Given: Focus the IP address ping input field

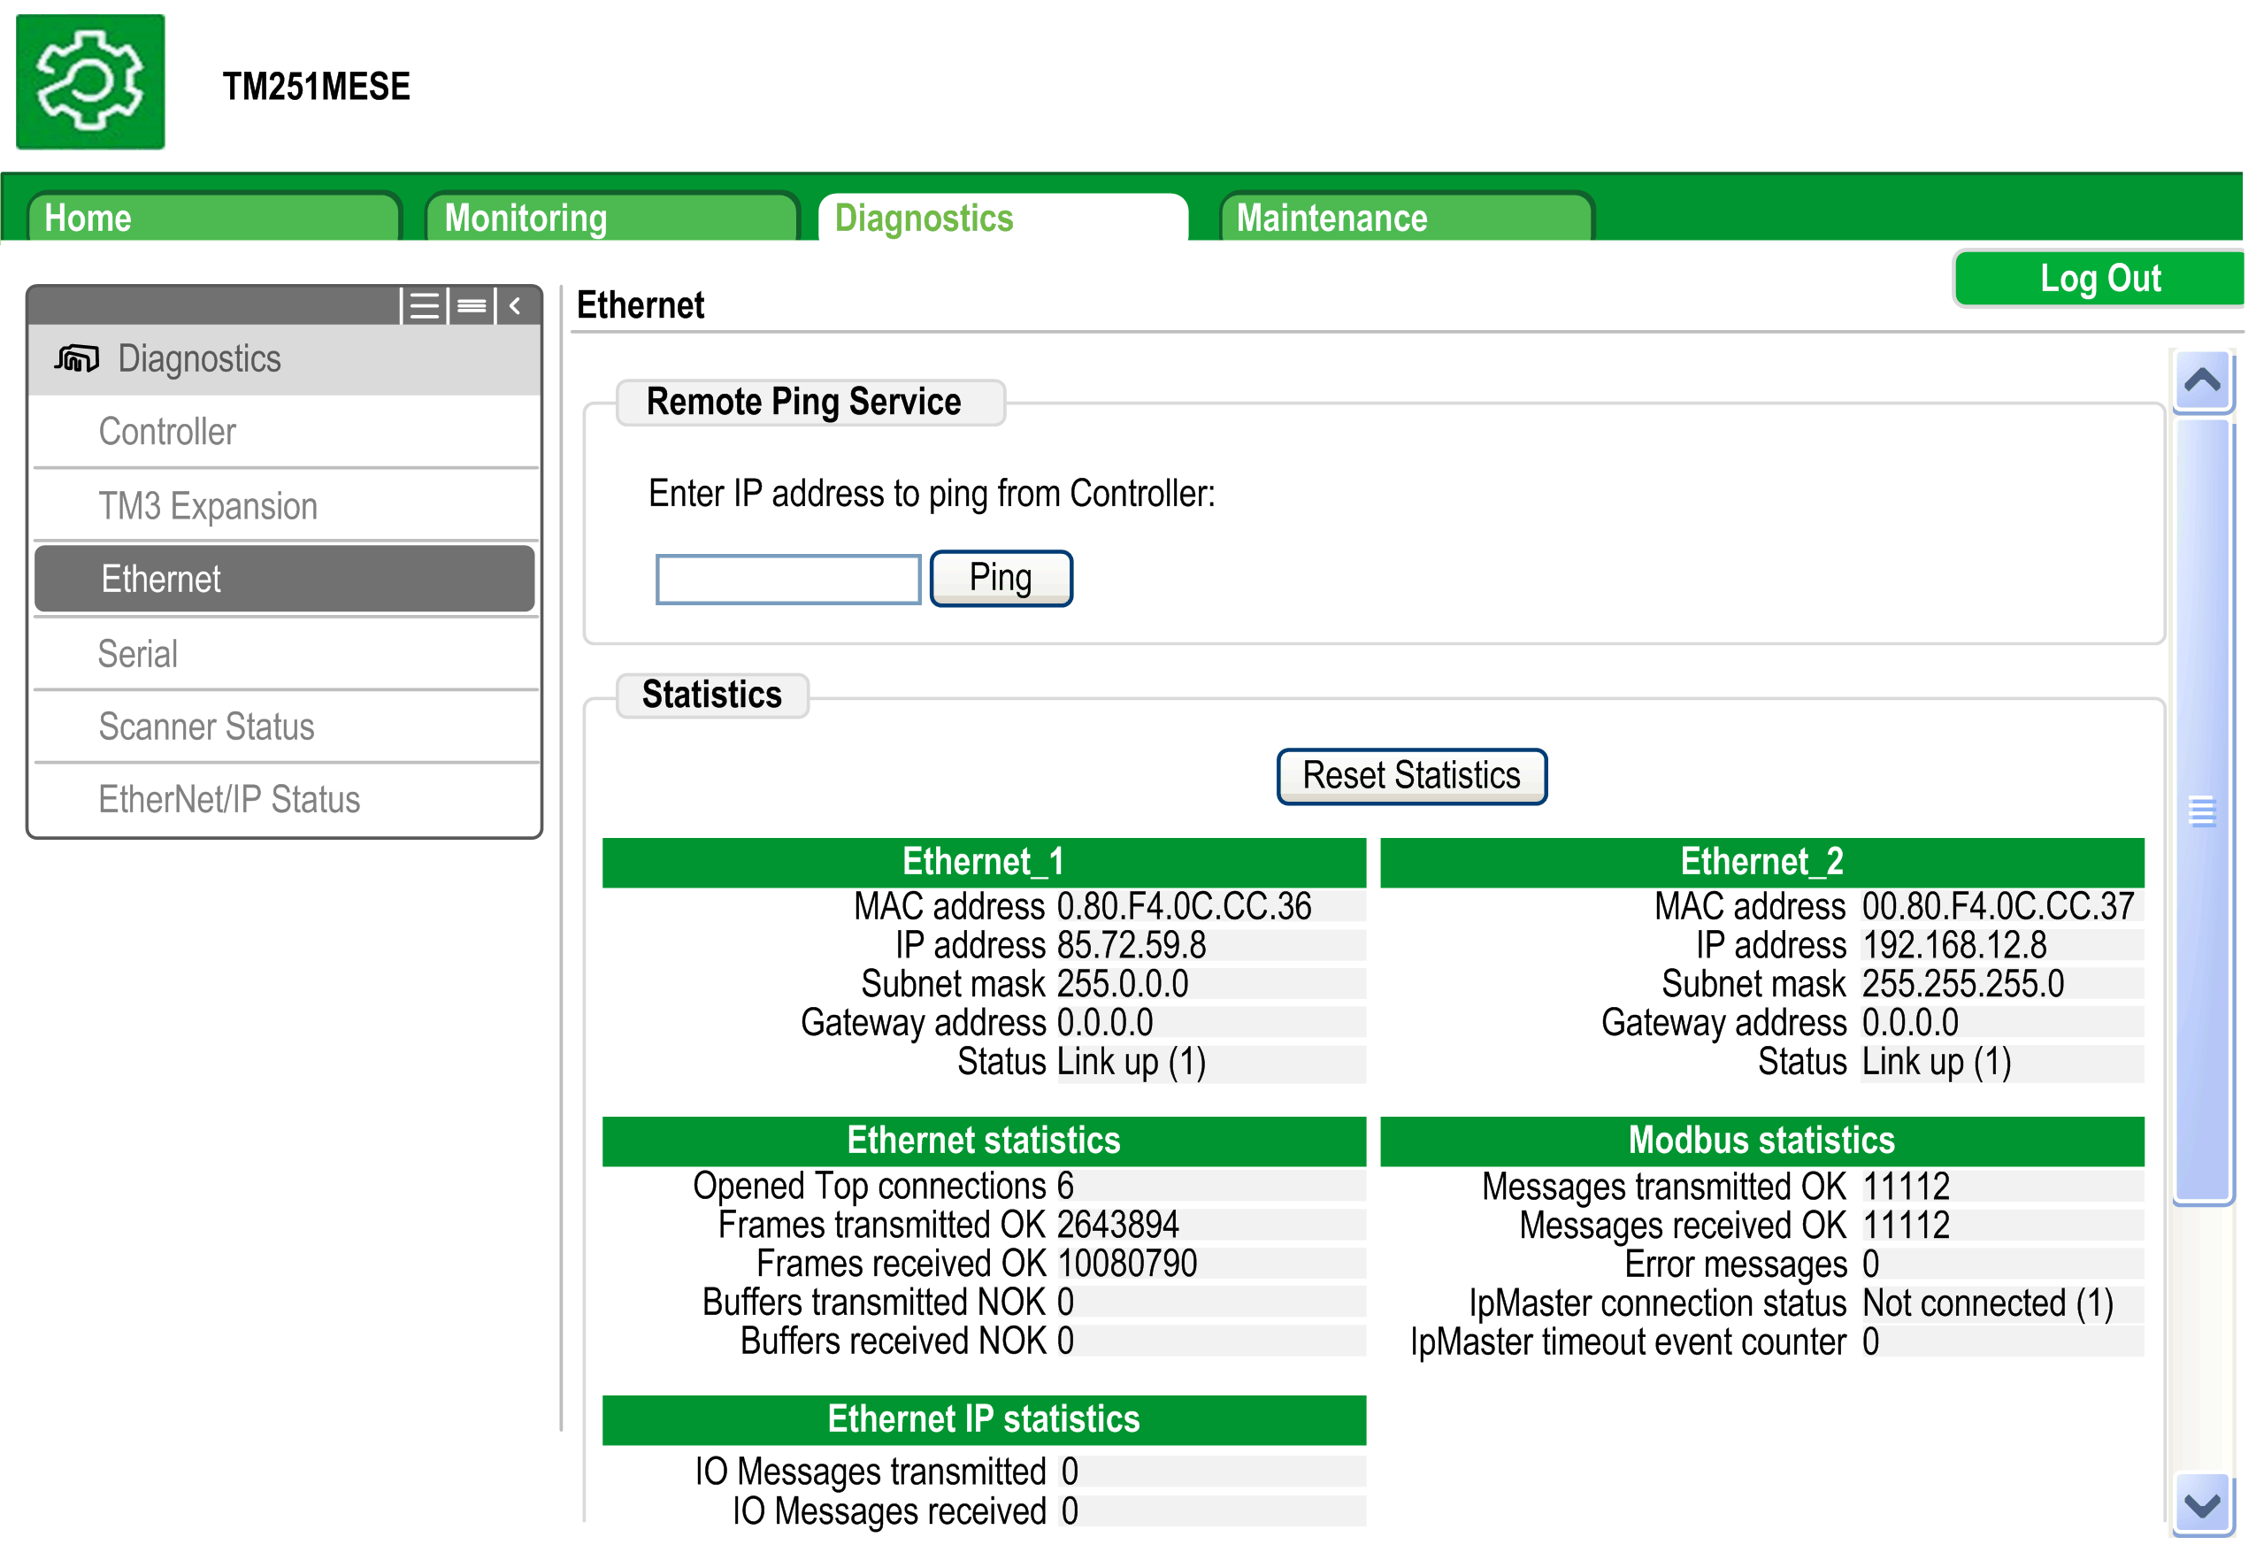Looking at the screenshot, I should tap(787, 580).
